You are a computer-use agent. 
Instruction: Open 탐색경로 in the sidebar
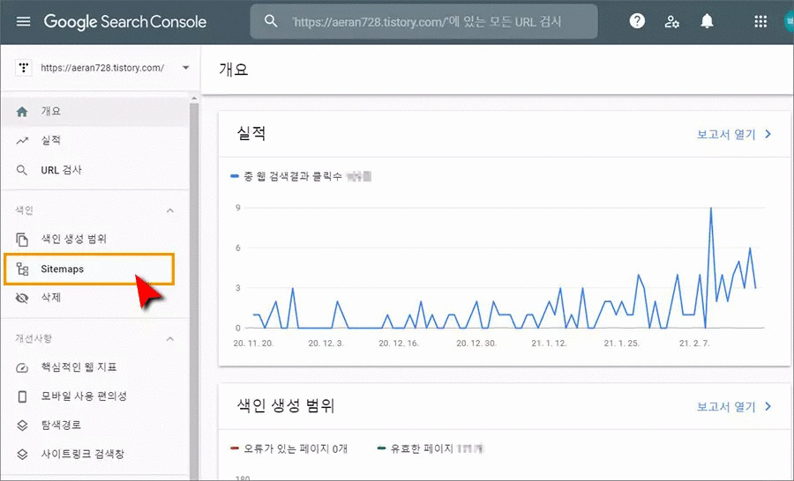coord(94,425)
